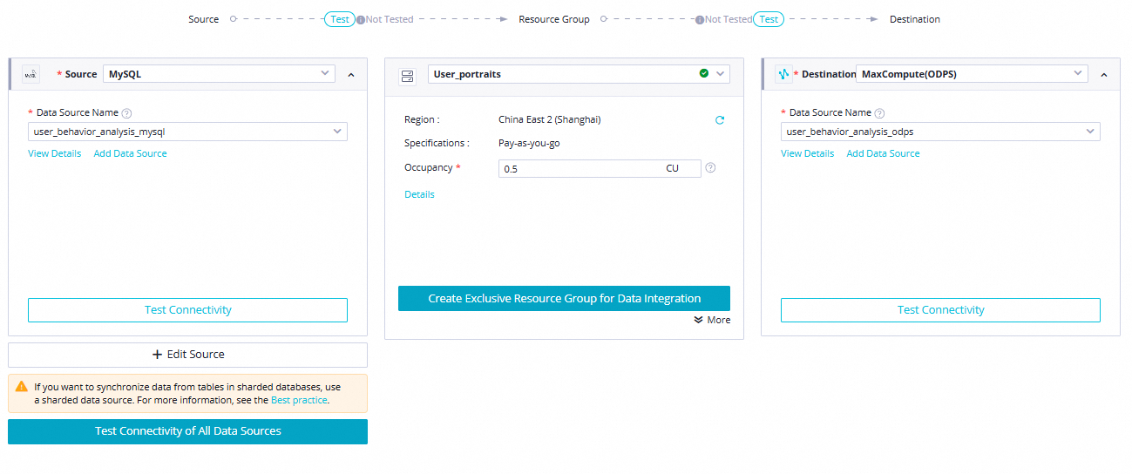This screenshot has width=1132, height=474.
Task: Click the MaxCompute destination type icon
Action: coord(783,74)
